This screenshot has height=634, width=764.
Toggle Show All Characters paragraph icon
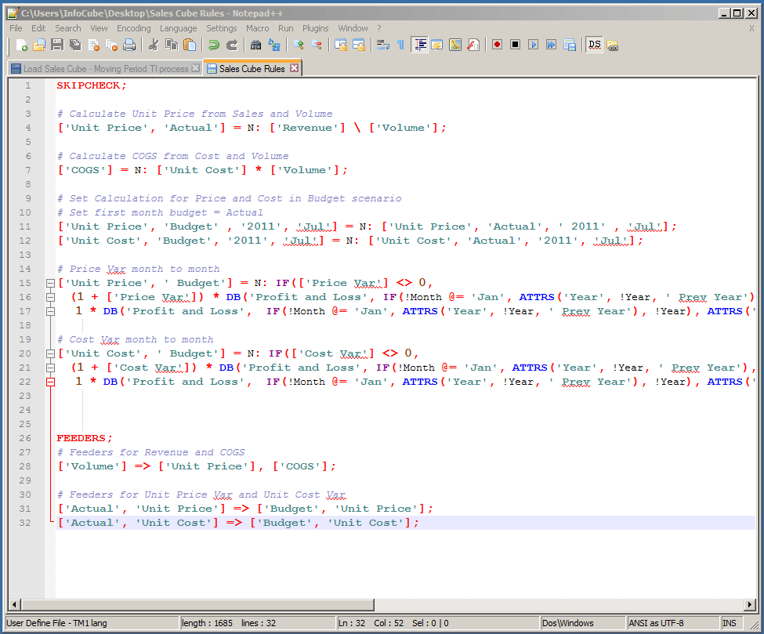tap(400, 45)
